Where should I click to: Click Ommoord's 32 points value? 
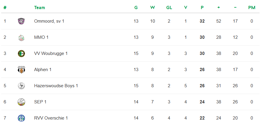[202, 21]
